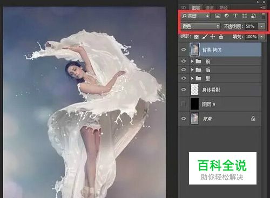Select the 身体投影 layer thumbnail
This screenshot has height=198, width=270.
click(x=194, y=90)
